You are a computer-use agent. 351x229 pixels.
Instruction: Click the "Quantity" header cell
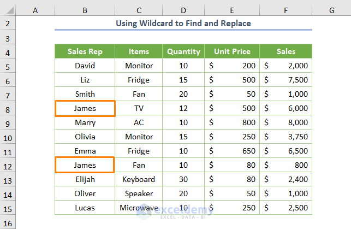[183, 51]
